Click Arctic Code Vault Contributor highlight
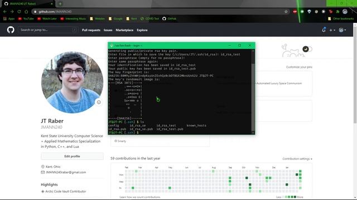The height and width of the screenshot is (200, 357). pos(66,191)
